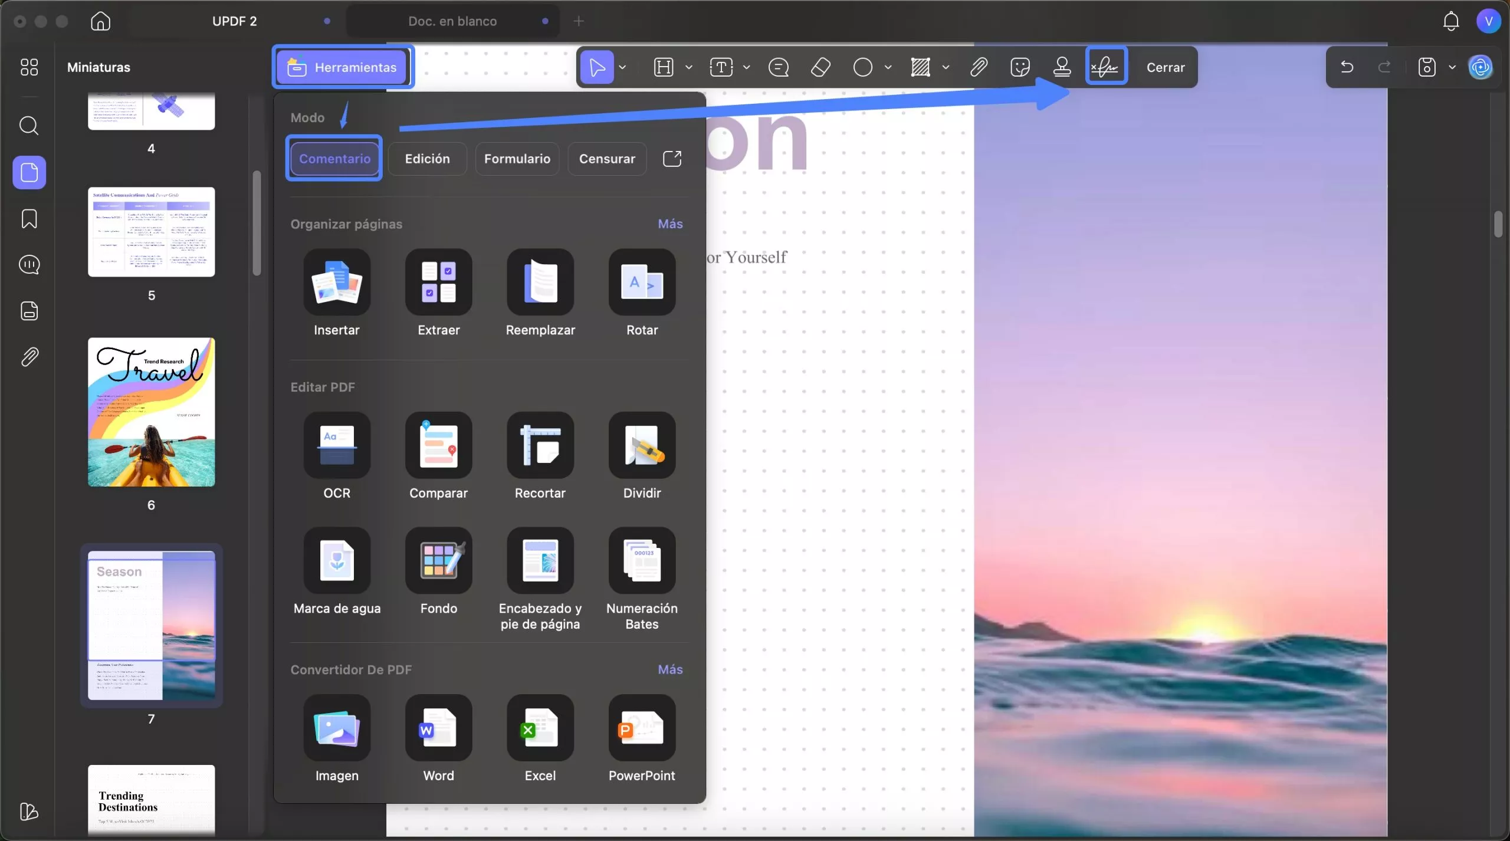
Task: Open the attachments sidebar icon
Action: pyautogui.click(x=29, y=357)
